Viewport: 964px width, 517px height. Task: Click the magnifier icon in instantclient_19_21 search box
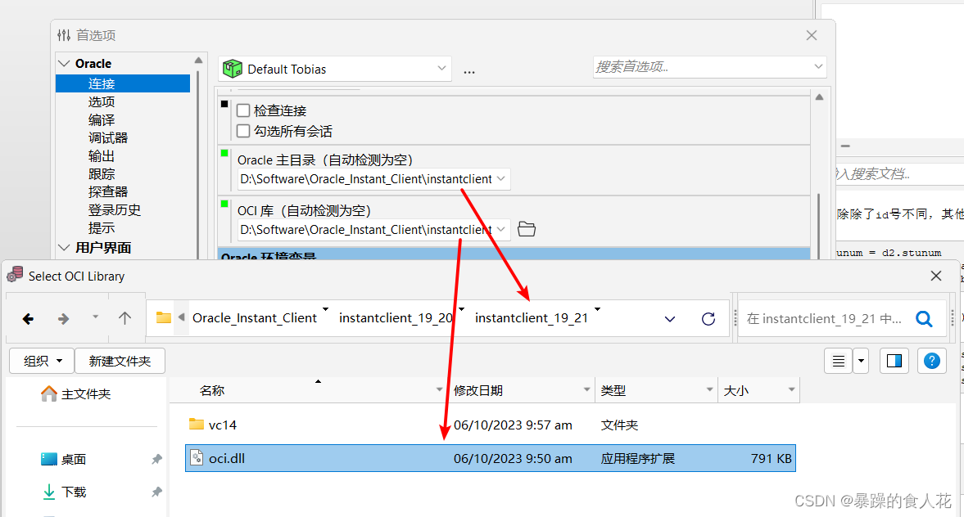click(x=924, y=318)
